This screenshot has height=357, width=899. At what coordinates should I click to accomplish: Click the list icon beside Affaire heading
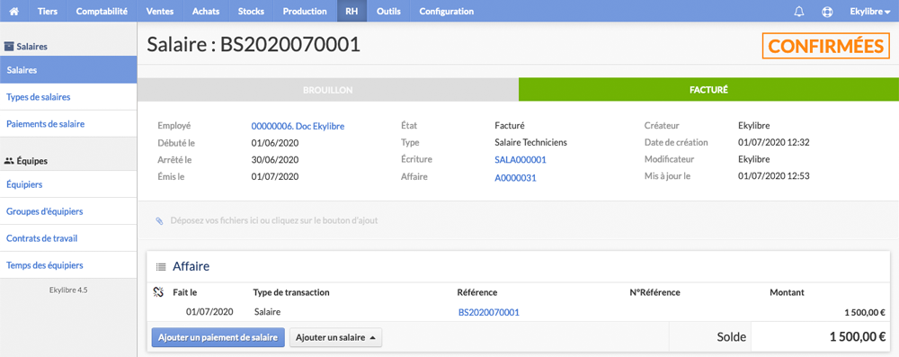[x=161, y=266]
